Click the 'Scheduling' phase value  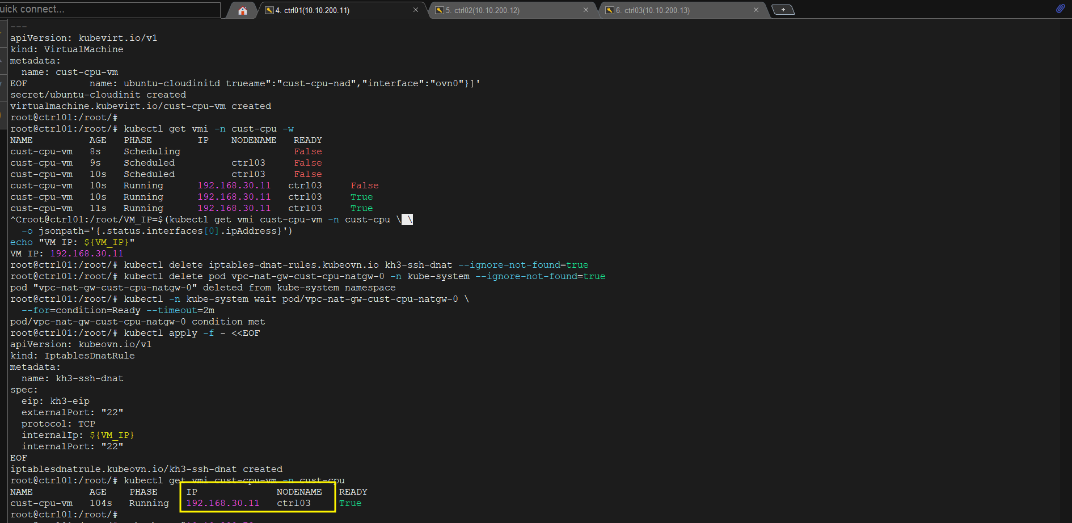(152, 151)
